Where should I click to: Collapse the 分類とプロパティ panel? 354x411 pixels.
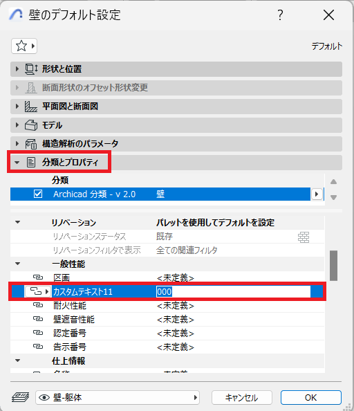[x=17, y=163]
